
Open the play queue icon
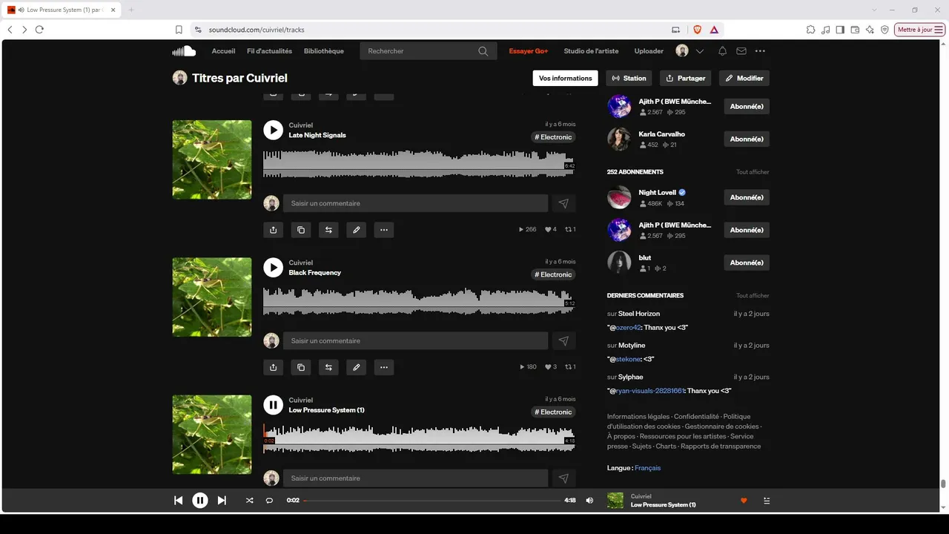pyautogui.click(x=767, y=501)
